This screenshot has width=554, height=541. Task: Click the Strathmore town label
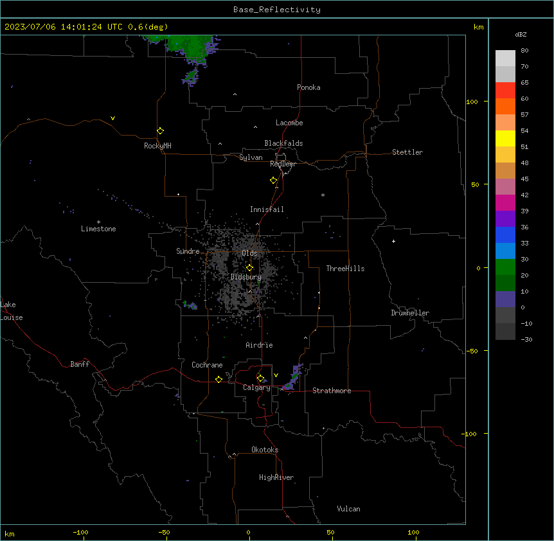coord(332,391)
